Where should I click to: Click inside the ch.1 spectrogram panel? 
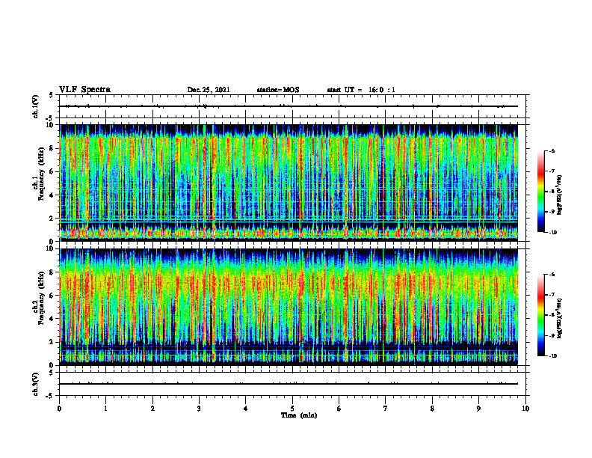tap(289, 183)
